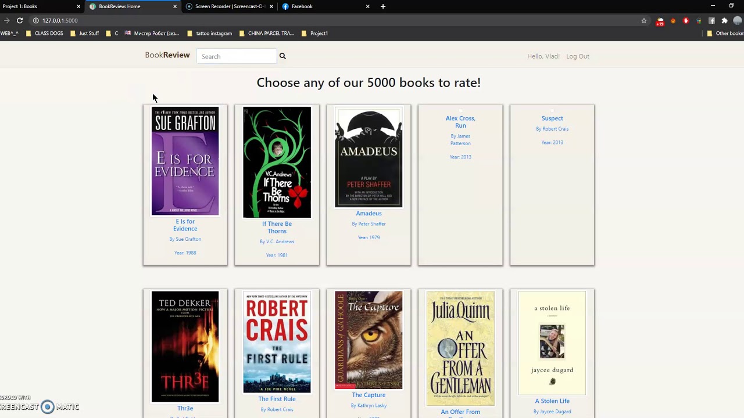Open the If There Be Thorns cover image
This screenshot has height=418, width=744.
tap(277, 162)
